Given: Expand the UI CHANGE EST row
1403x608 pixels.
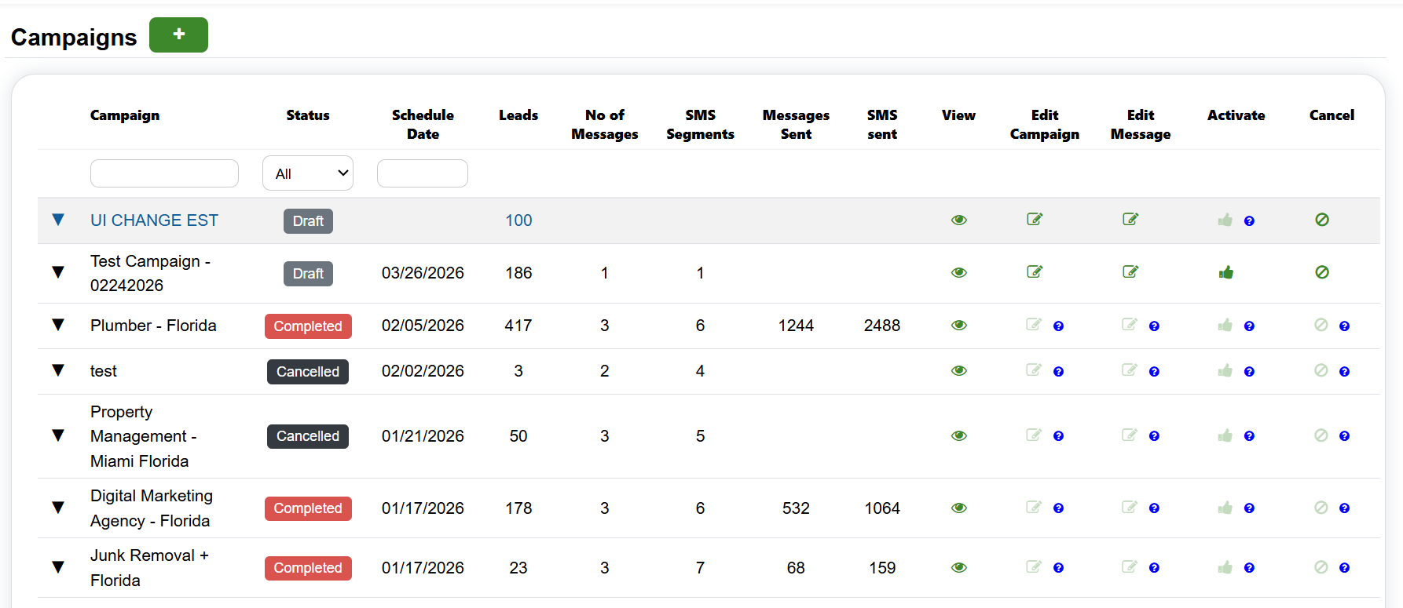Looking at the screenshot, I should tap(58, 220).
